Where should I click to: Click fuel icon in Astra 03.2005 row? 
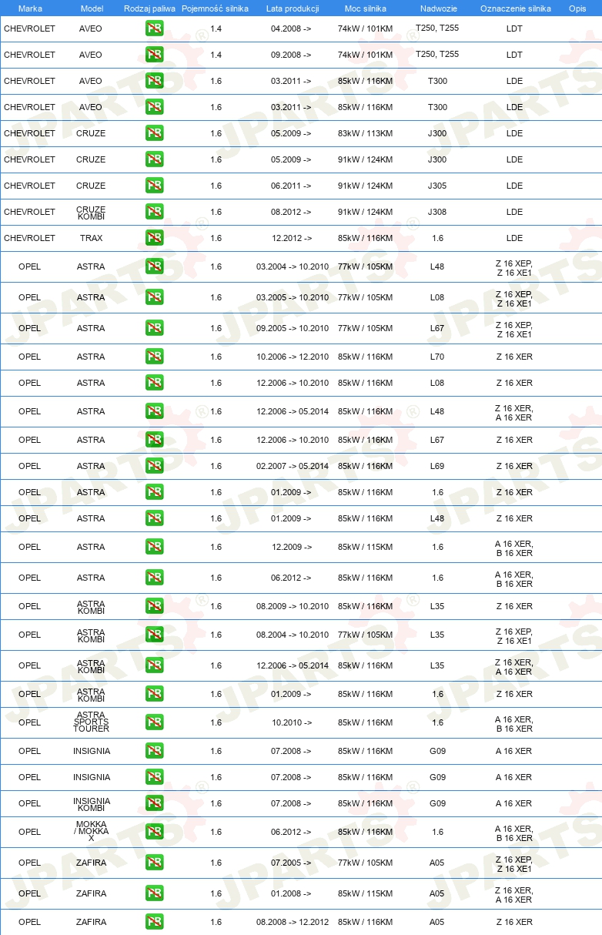[154, 297]
